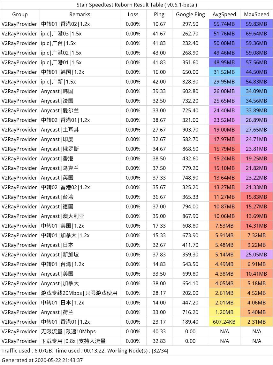Image resolution: width=273 pixels, height=365 pixels.
Task: Click the Google Ping value '903.70'
Action: [x=190, y=130]
